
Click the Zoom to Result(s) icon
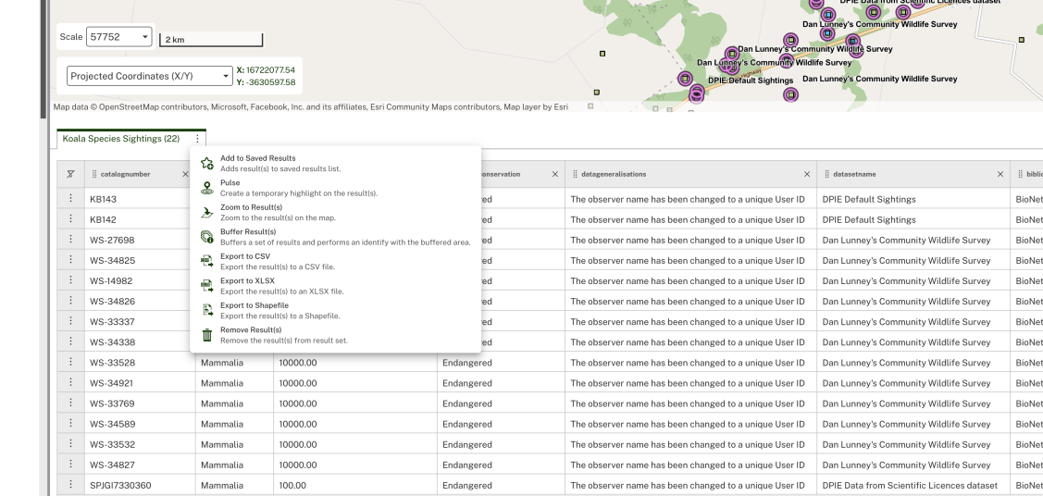(207, 213)
